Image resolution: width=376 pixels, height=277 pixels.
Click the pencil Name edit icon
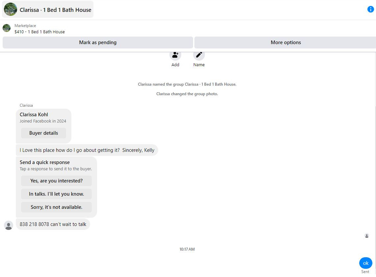click(x=199, y=55)
